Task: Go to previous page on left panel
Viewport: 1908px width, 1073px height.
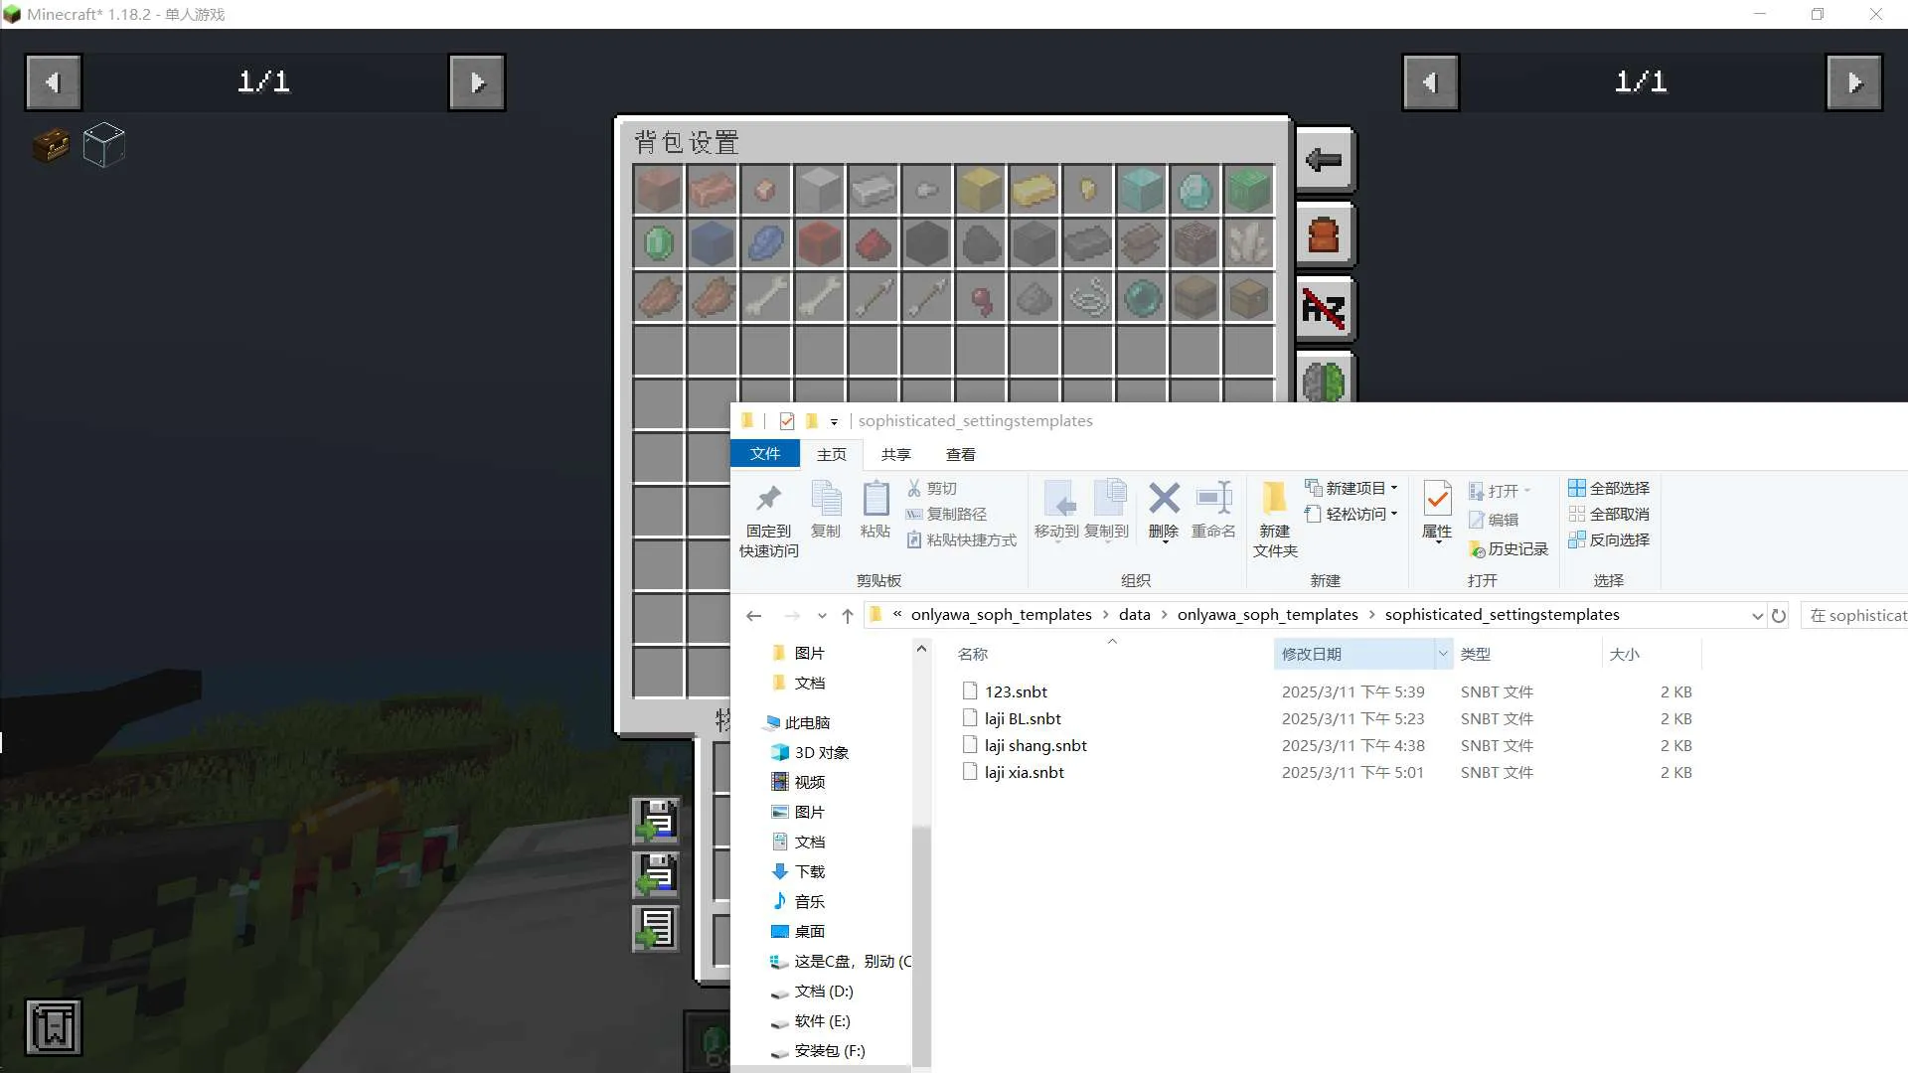Action: 53,82
